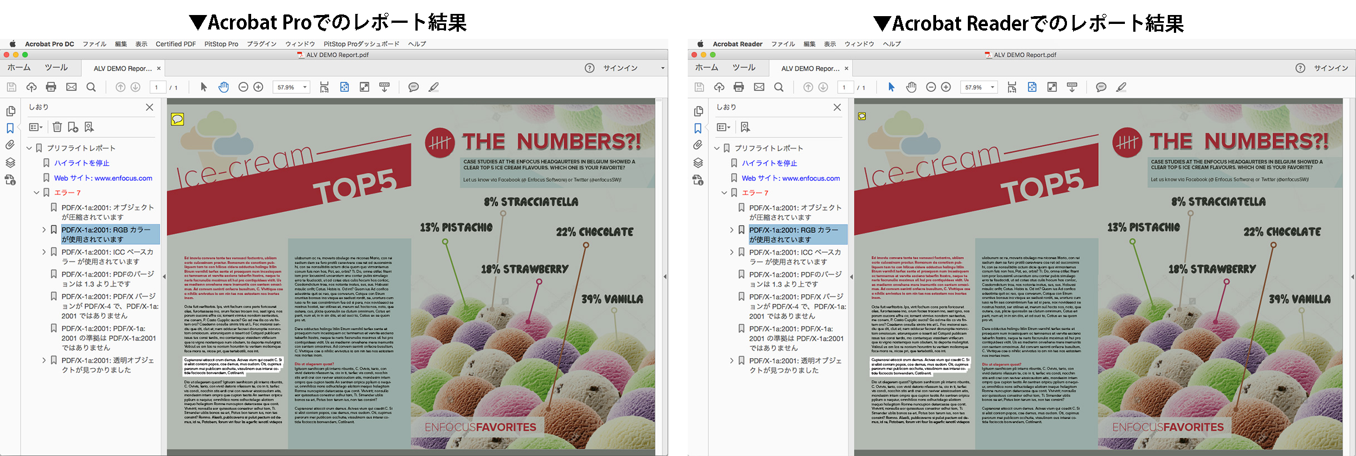Click fit page icon in Acrobat Reader toolbar

coord(1032,87)
